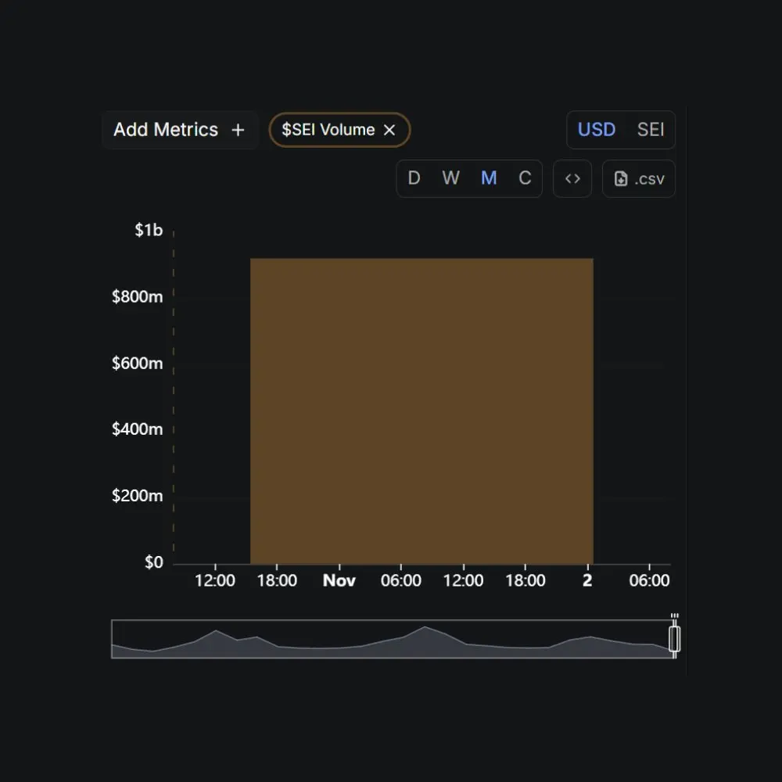Click the brown volume bar in chart
This screenshot has width=782, height=782.
pyautogui.click(x=421, y=411)
